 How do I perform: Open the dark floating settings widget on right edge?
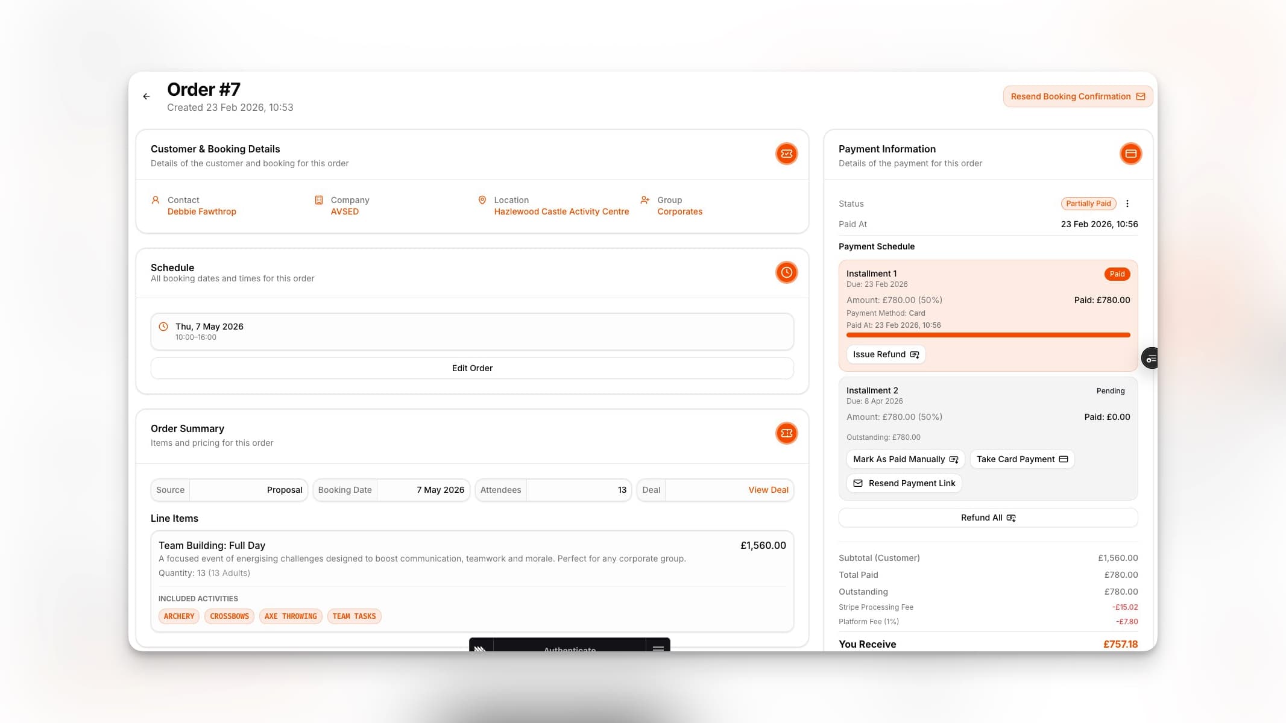(x=1150, y=357)
